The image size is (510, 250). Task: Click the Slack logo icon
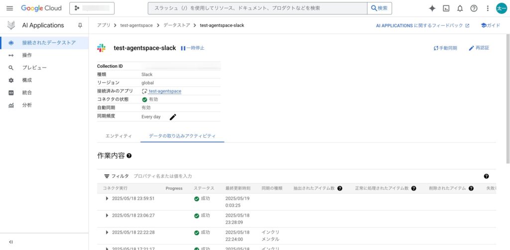[101, 48]
